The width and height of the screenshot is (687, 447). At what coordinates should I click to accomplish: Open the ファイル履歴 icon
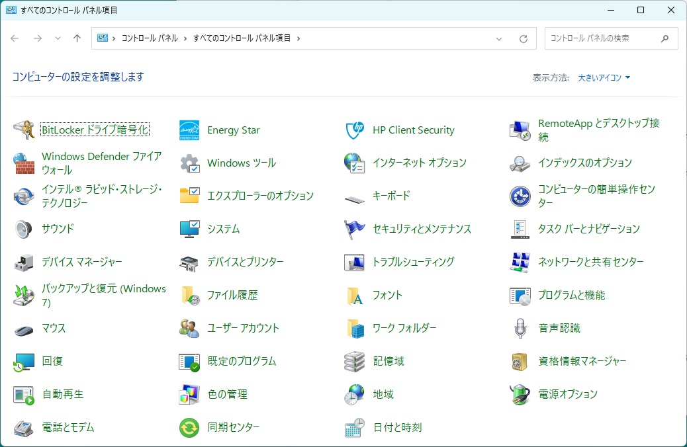pos(189,295)
